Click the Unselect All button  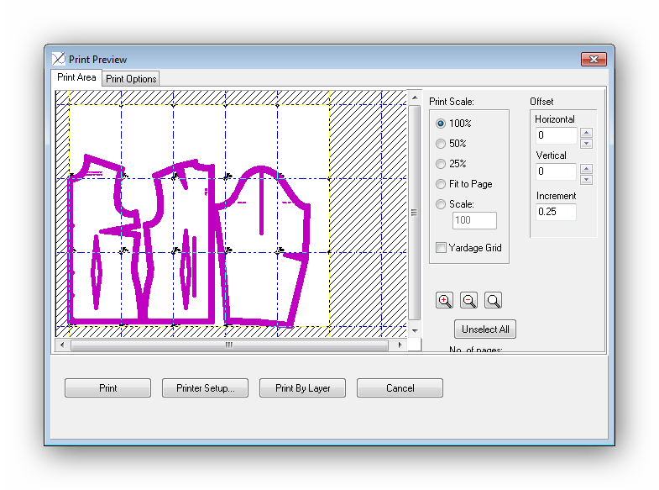[x=485, y=329]
